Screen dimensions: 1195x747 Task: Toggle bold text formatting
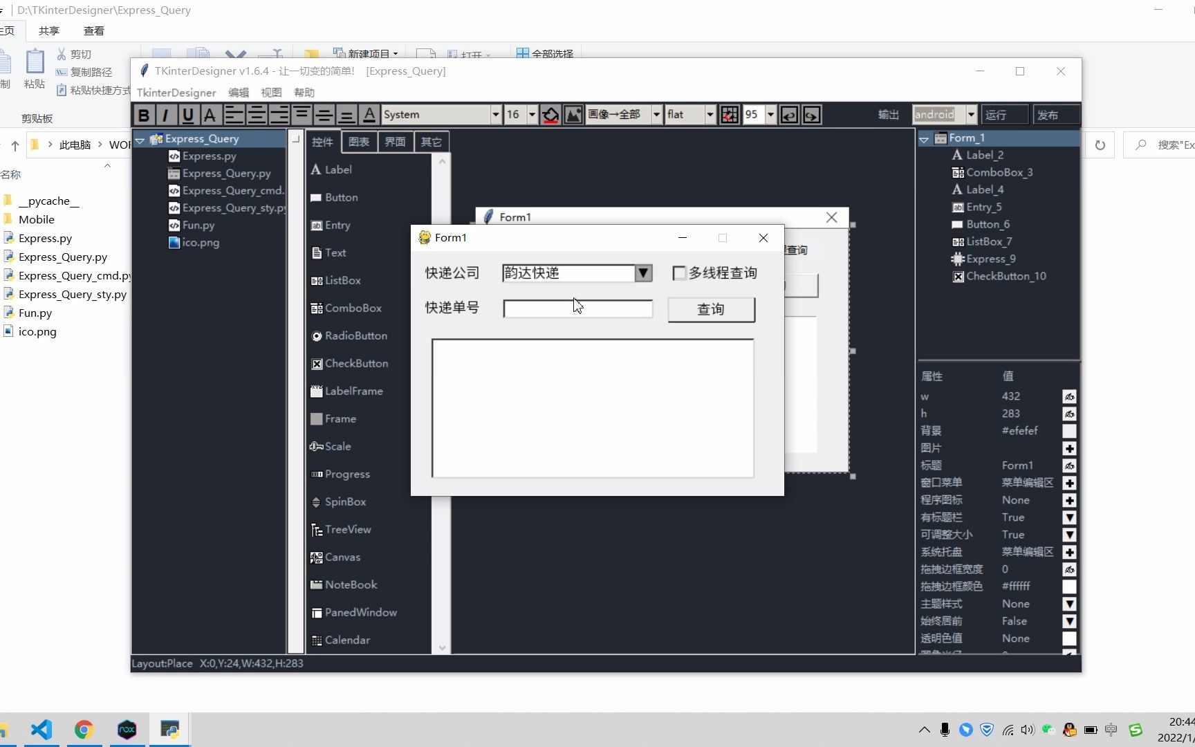(x=144, y=114)
